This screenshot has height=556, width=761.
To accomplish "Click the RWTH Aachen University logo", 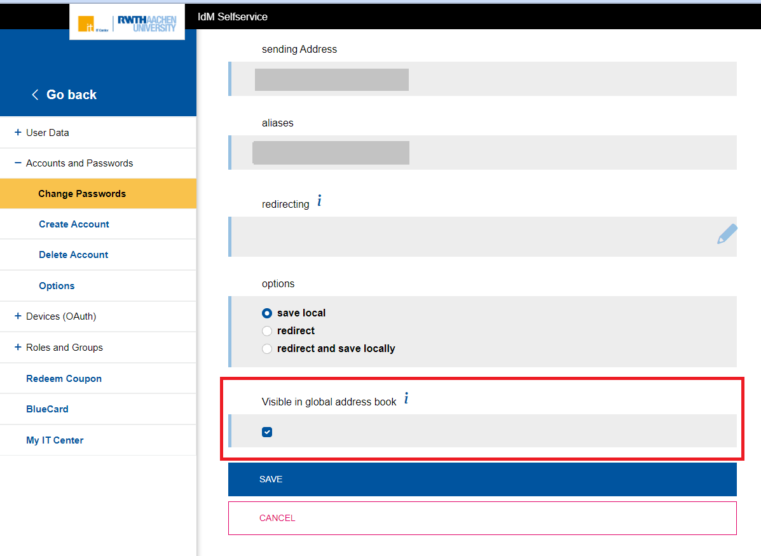I will [145, 22].
